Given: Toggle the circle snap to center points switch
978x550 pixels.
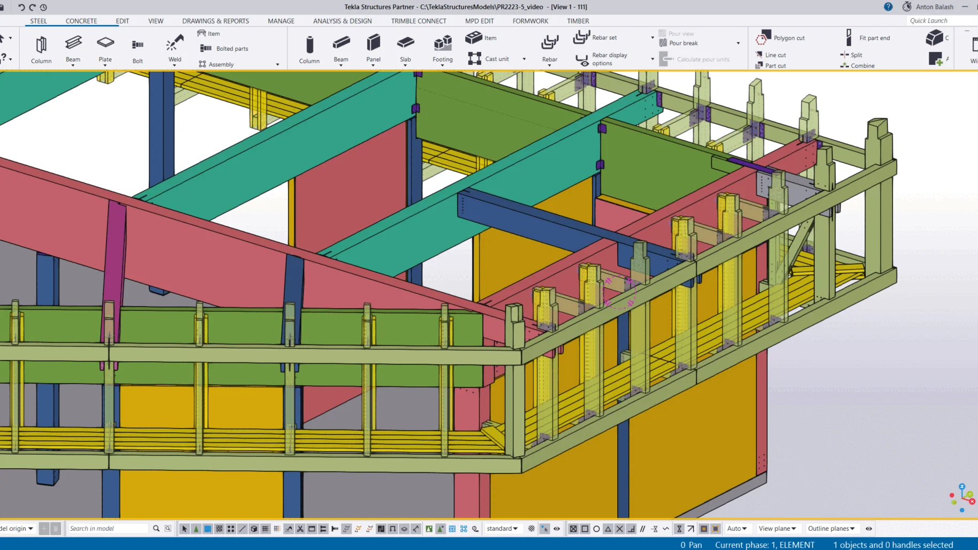Looking at the screenshot, I should click(596, 529).
